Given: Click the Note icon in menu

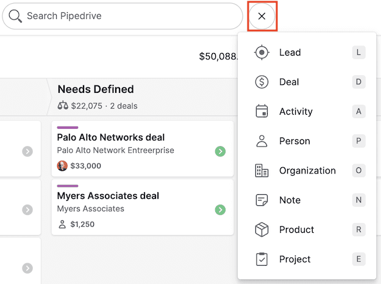Looking at the screenshot, I should click(x=262, y=200).
